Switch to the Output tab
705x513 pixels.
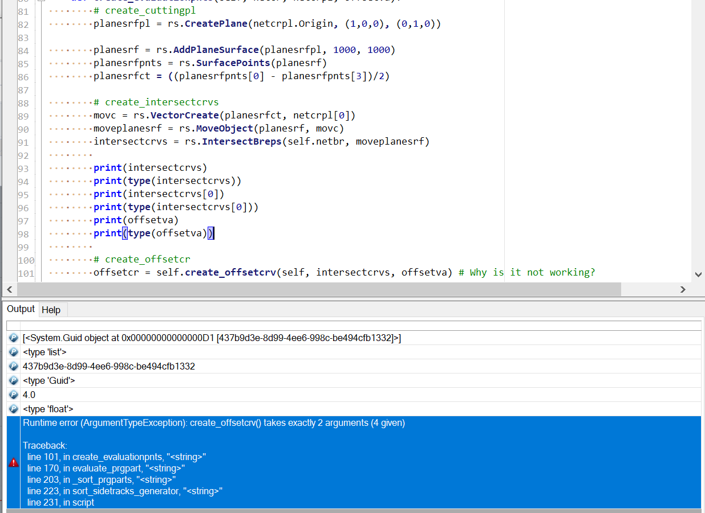click(x=21, y=309)
